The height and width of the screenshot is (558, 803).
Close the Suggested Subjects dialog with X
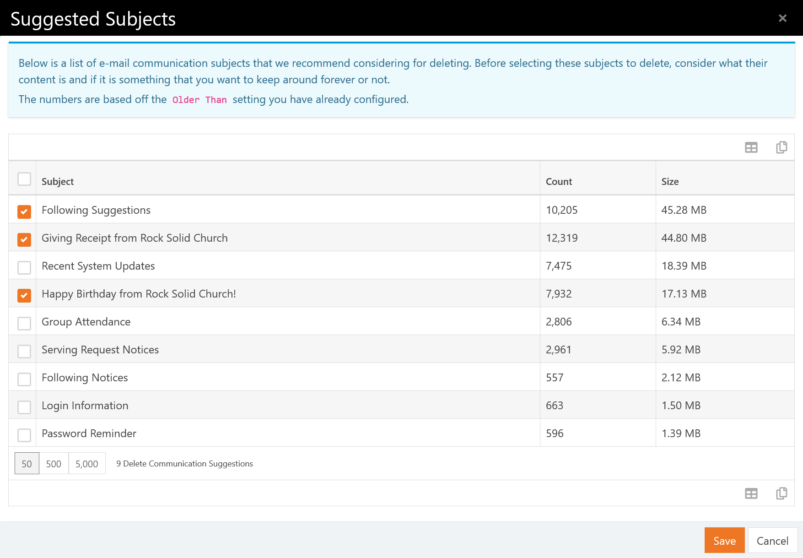point(782,18)
